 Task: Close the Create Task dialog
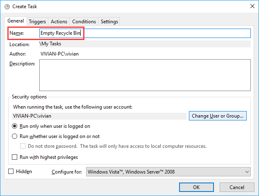(x=252, y=6)
